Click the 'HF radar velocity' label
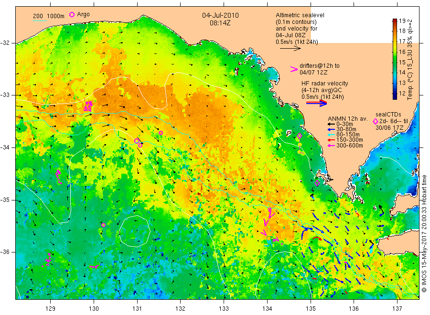The height and width of the screenshot is (315, 430). click(x=324, y=84)
